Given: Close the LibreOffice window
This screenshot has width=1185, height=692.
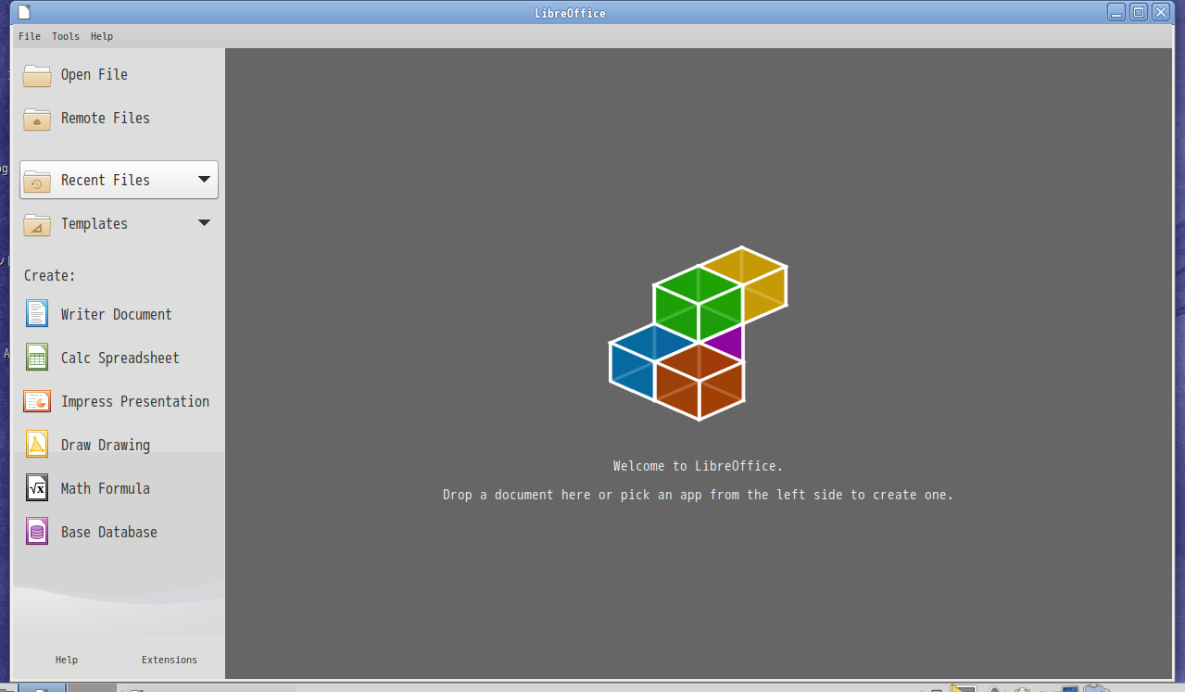Looking at the screenshot, I should (1160, 12).
